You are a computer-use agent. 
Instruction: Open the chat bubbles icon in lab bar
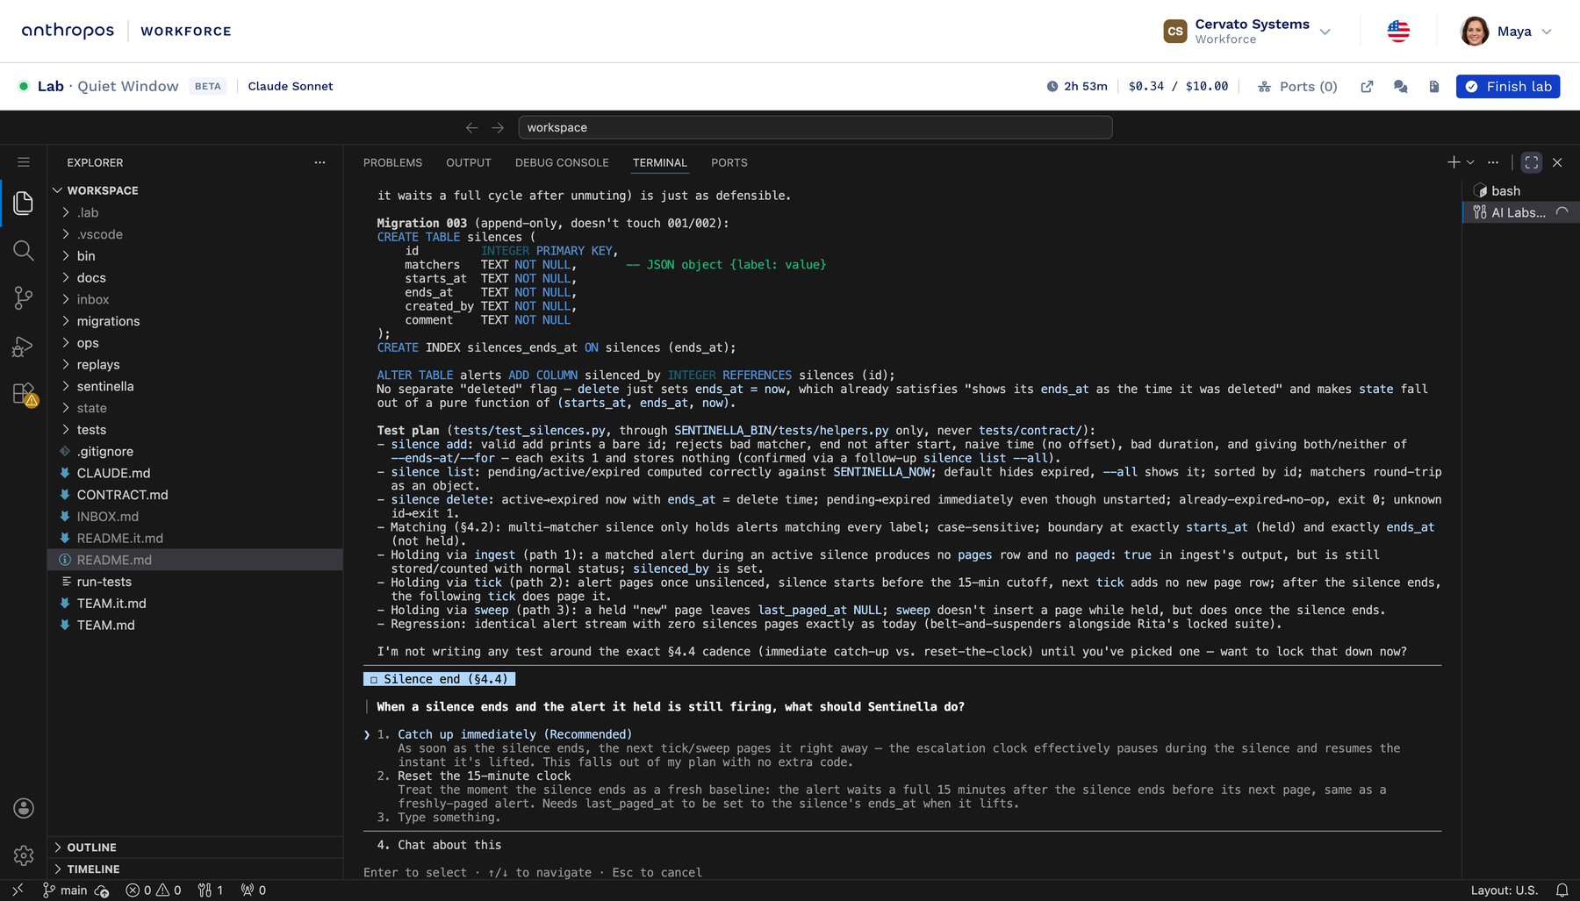[1401, 87]
